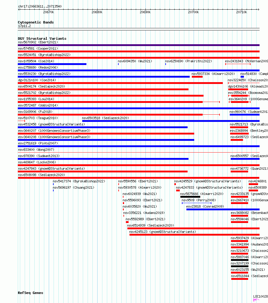
Task: Click nsv6250690 (Prakrithi2022) label
Action: (189, 61)
